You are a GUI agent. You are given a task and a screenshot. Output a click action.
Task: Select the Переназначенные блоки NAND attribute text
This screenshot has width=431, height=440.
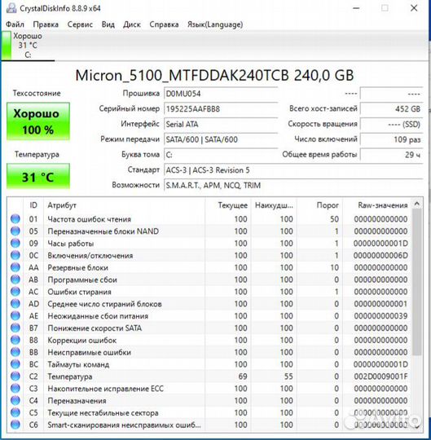coord(103,231)
